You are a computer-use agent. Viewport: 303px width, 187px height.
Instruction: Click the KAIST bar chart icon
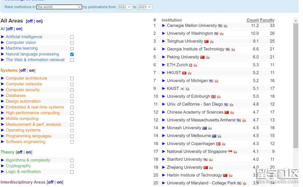tap(187, 89)
